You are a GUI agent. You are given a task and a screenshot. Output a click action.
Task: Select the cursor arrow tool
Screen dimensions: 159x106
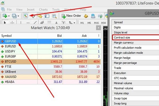pos(5,23)
